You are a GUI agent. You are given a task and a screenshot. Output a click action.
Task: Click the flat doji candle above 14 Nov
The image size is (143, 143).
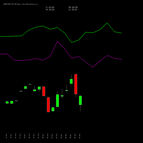(16, 101)
